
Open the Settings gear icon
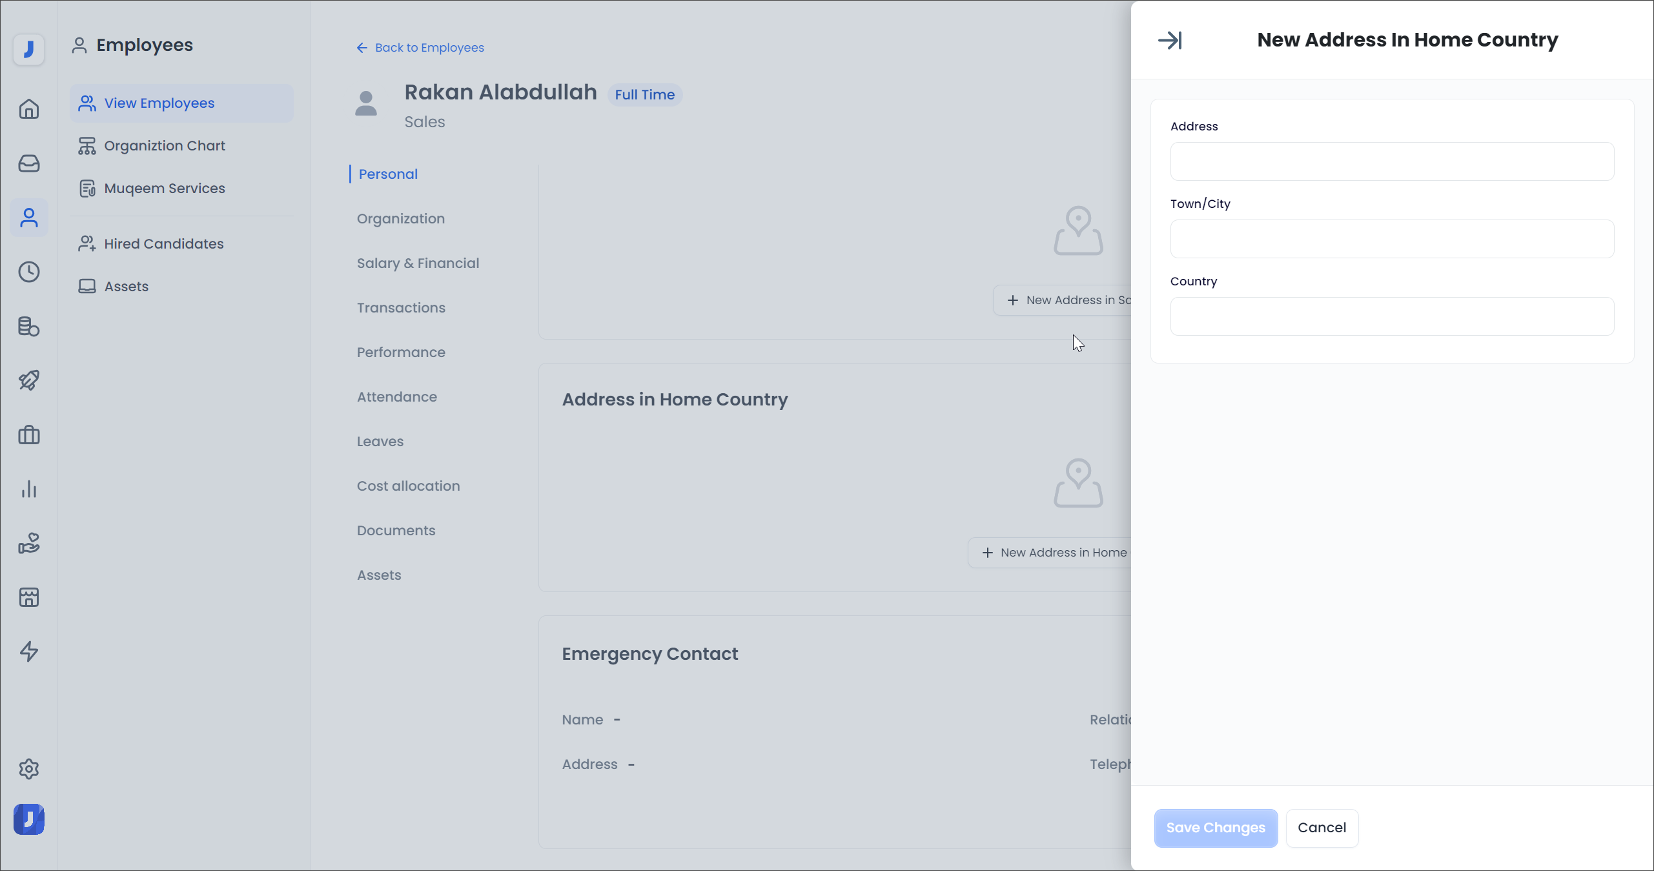click(x=29, y=769)
